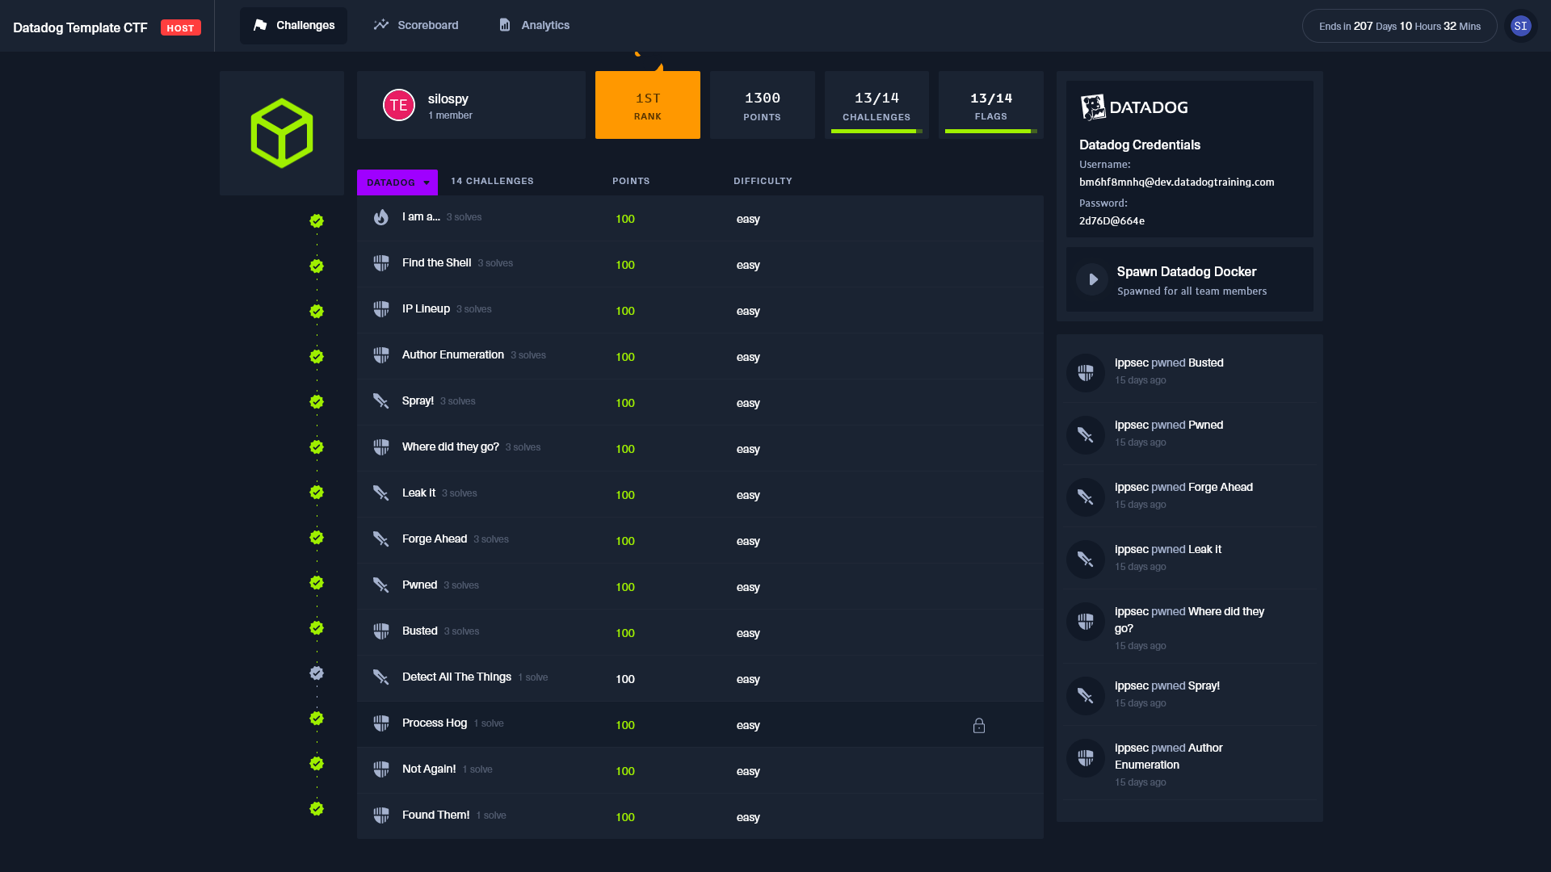The image size is (1551, 872).
Task: Click the solved checkmark next to Found Them!
Action: [x=316, y=807]
